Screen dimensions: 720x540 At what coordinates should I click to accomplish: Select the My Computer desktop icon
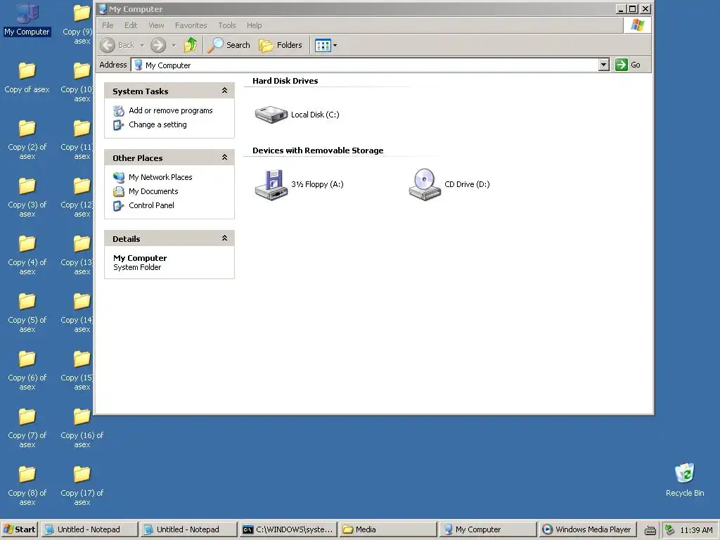click(x=27, y=20)
